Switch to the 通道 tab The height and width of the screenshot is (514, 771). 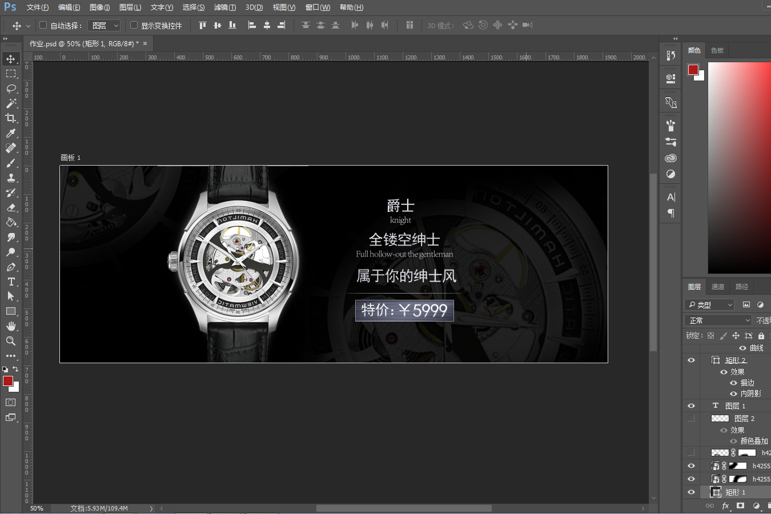[718, 287]
